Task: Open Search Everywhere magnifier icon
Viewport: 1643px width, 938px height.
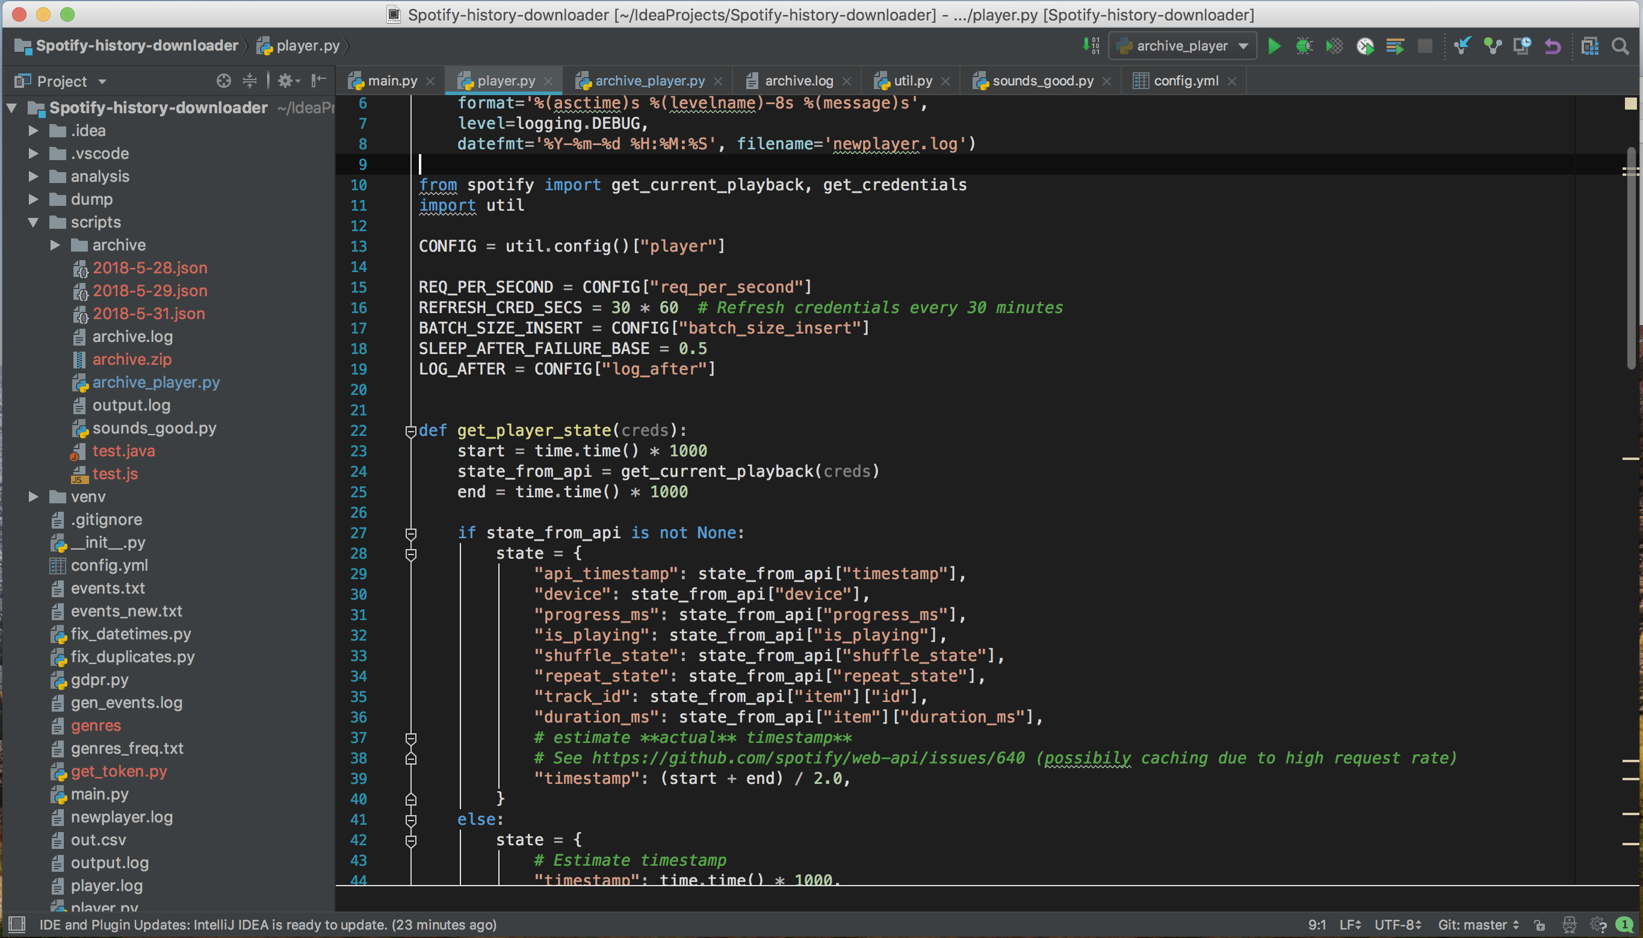Action: (1621, 46)
